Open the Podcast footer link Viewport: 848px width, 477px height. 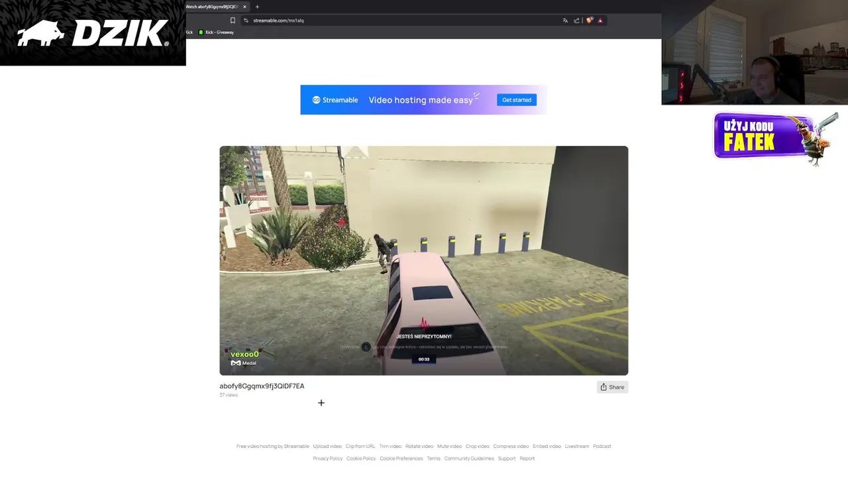[602, 447]
